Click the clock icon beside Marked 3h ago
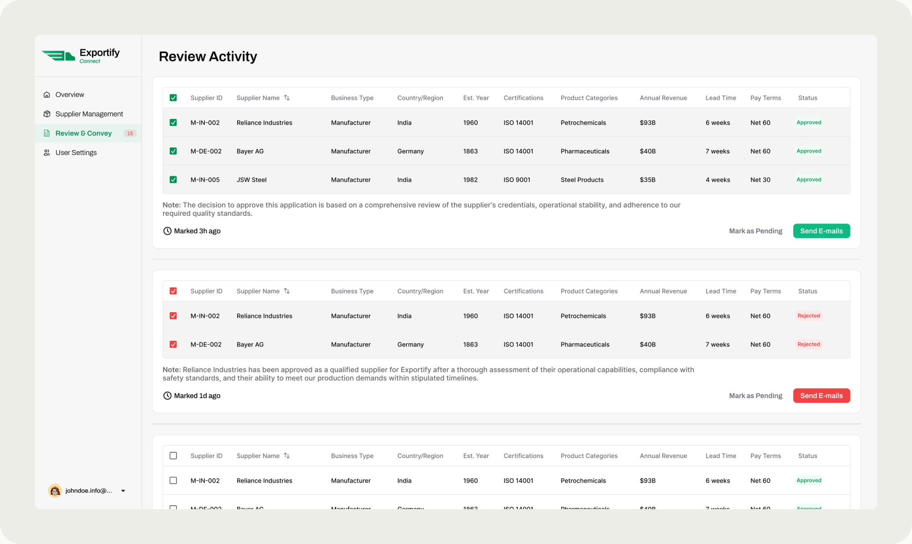 (x=167, y=231)
